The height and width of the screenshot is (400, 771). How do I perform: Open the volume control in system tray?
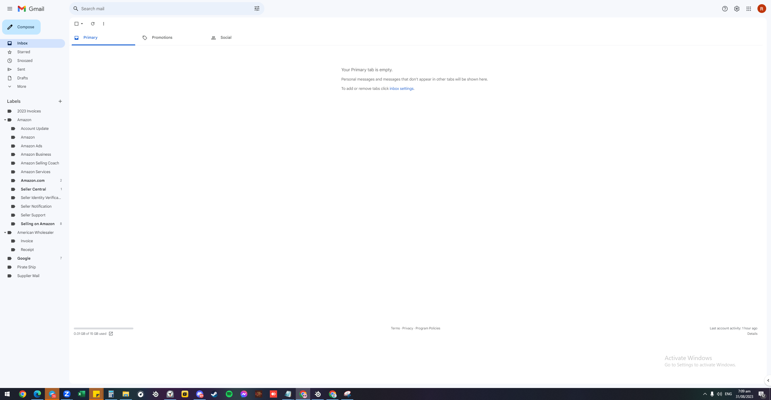719,394
